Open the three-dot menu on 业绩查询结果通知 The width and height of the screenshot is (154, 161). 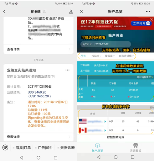pos(67,70)
